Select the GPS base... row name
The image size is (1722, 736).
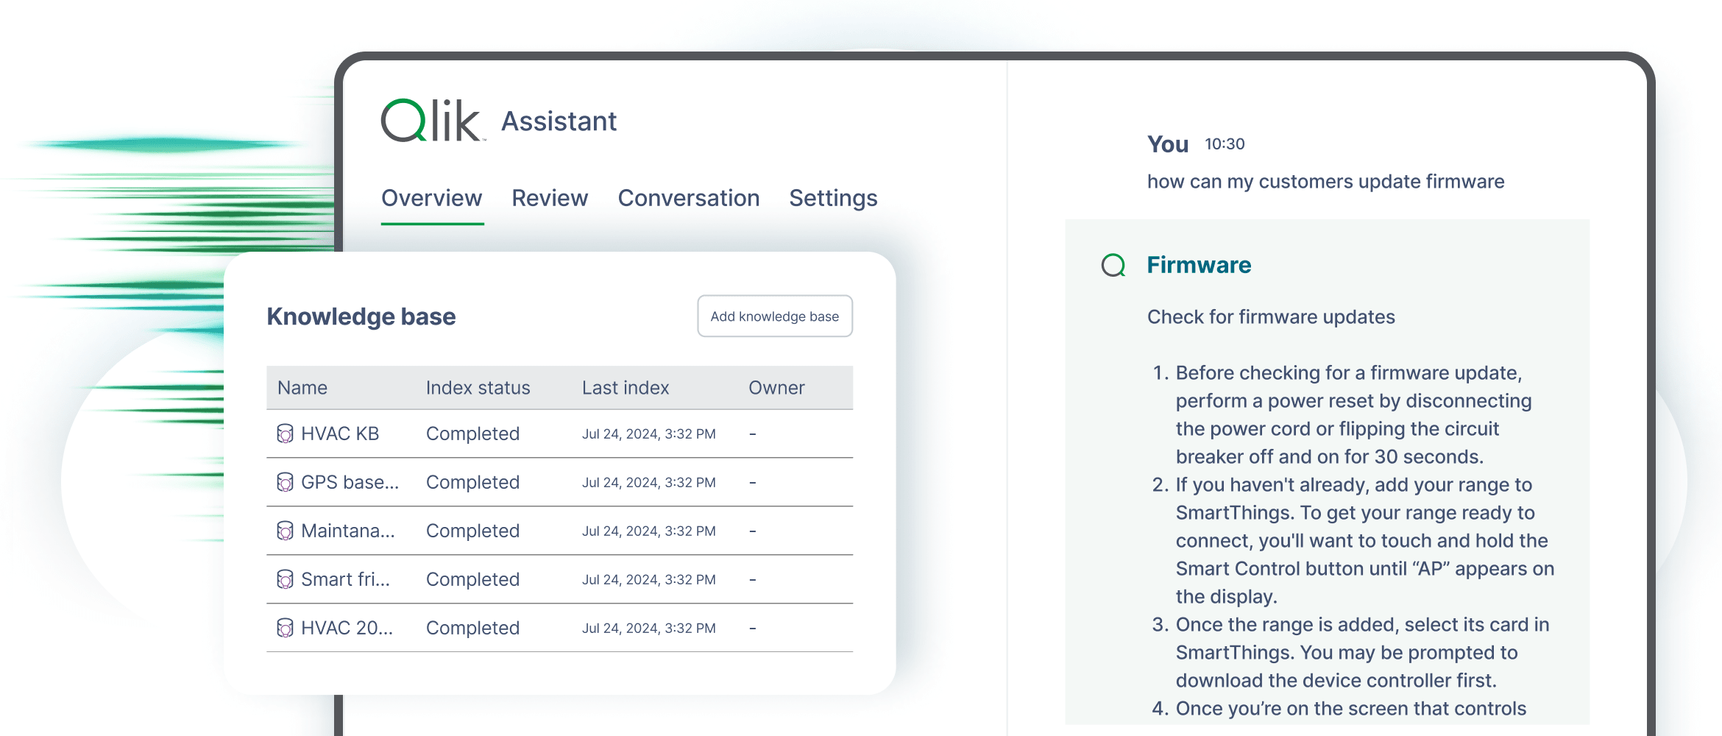(350, 483)
